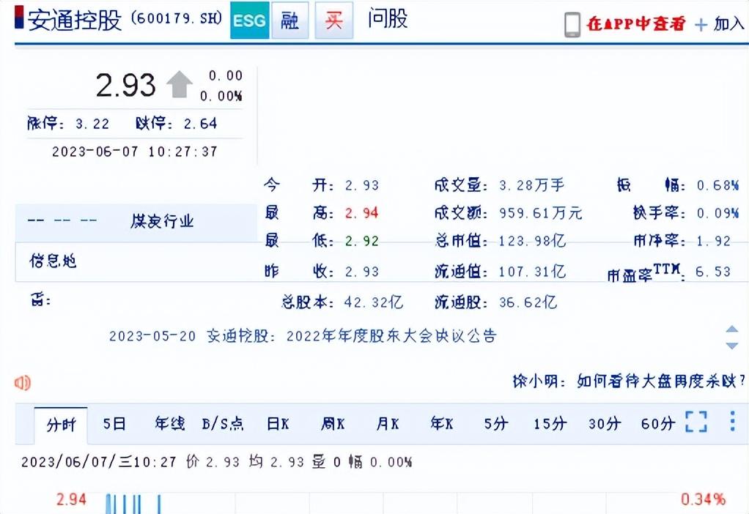The height and width of the screenshot is (514, 749).
Task: Switch to the 年线 tab
Action: (x=169, y=423)
